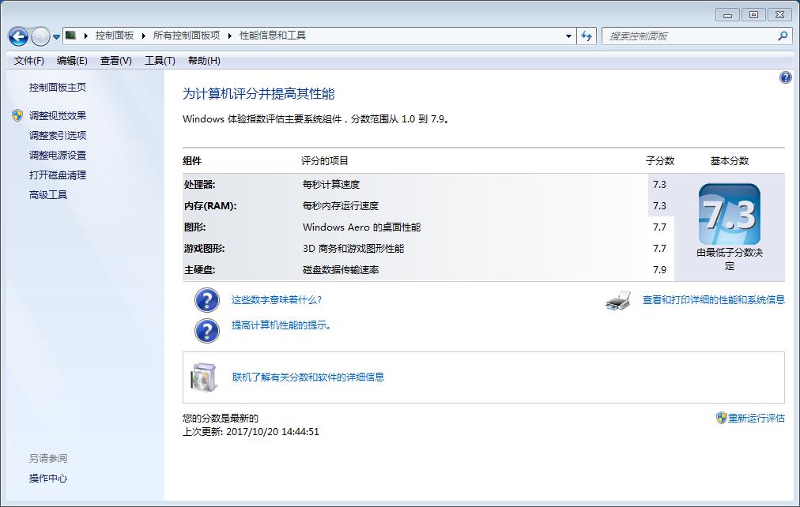800x507 pixels.
Task: Open the address bar history dropdown arrow
Action: (568, 36)
